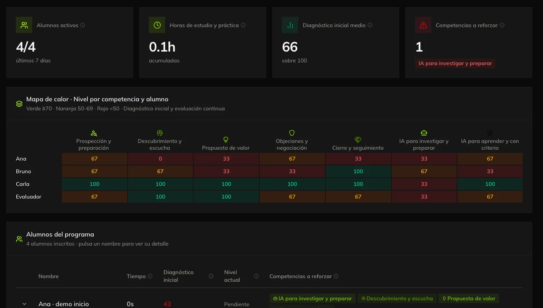Click Evaluador's Propuesta de valor cell showing 100
This screenshot has width=543, height=308.
coord(226,197)
